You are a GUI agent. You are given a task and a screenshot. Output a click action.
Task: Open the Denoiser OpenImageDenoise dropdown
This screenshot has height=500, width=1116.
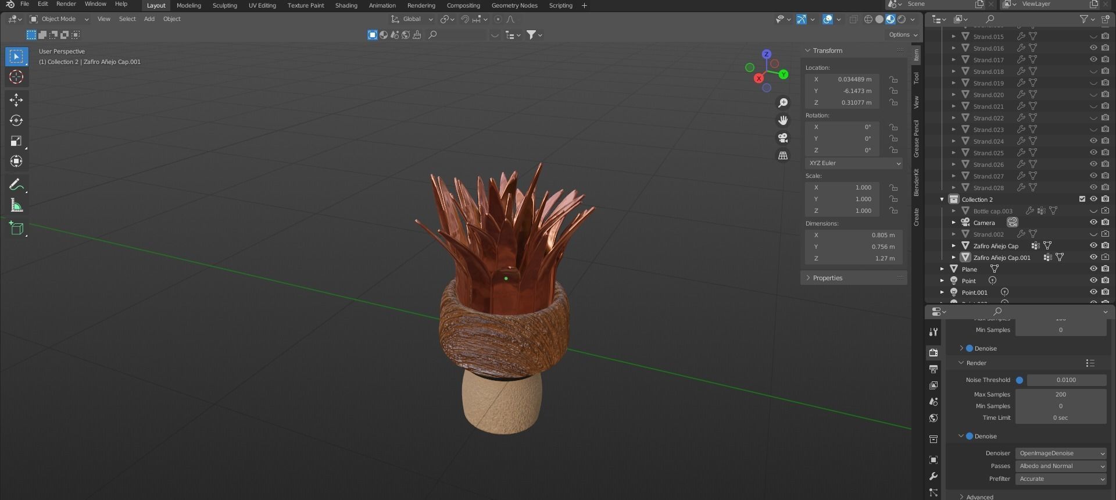(1061, 453)
